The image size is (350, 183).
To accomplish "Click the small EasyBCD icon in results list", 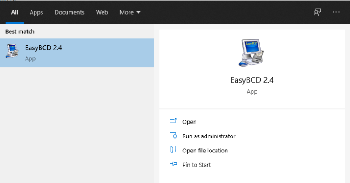I will (x=12, y=51).
